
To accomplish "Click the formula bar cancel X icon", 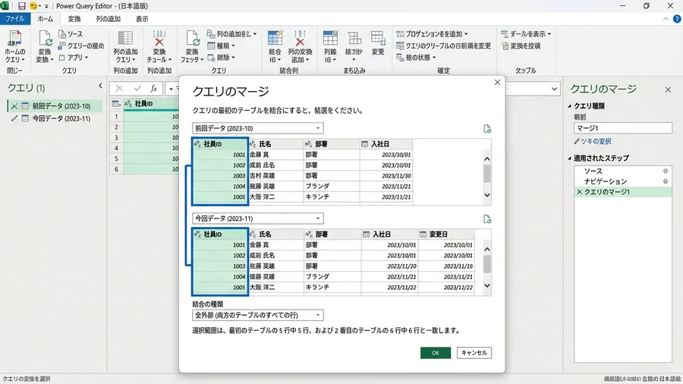I will (x=119, y=89).
